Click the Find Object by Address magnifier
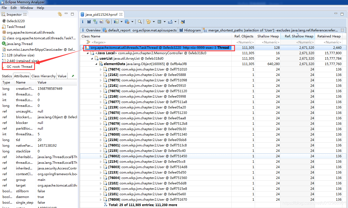 coord(140,22)
